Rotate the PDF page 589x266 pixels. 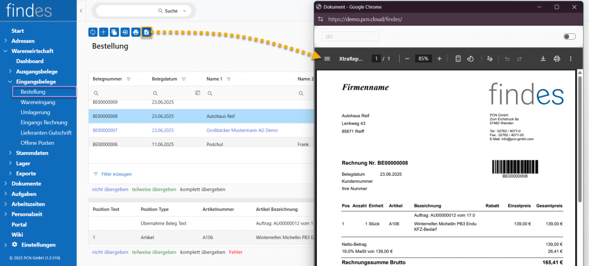click(x=471, y=59)
